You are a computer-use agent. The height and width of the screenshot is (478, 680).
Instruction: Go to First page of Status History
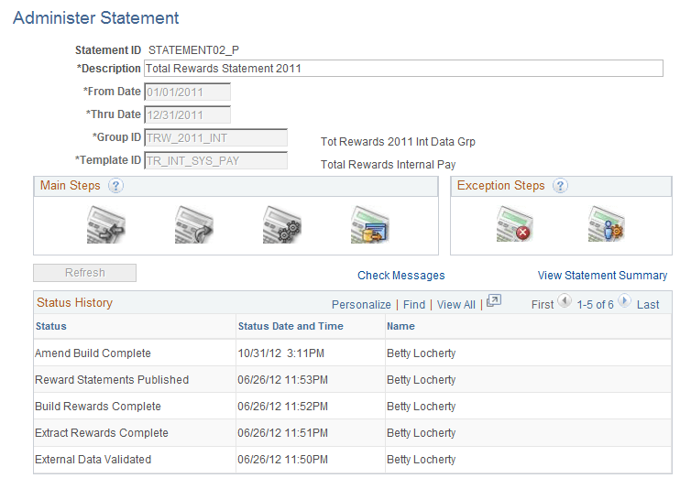pos(543,305)
